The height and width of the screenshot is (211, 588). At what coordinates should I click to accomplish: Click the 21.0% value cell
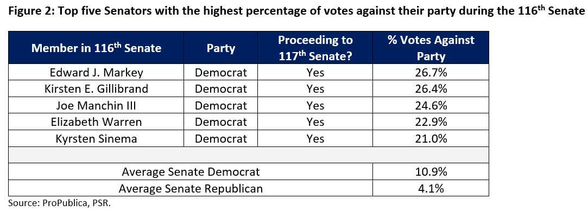tap(431, 138)
